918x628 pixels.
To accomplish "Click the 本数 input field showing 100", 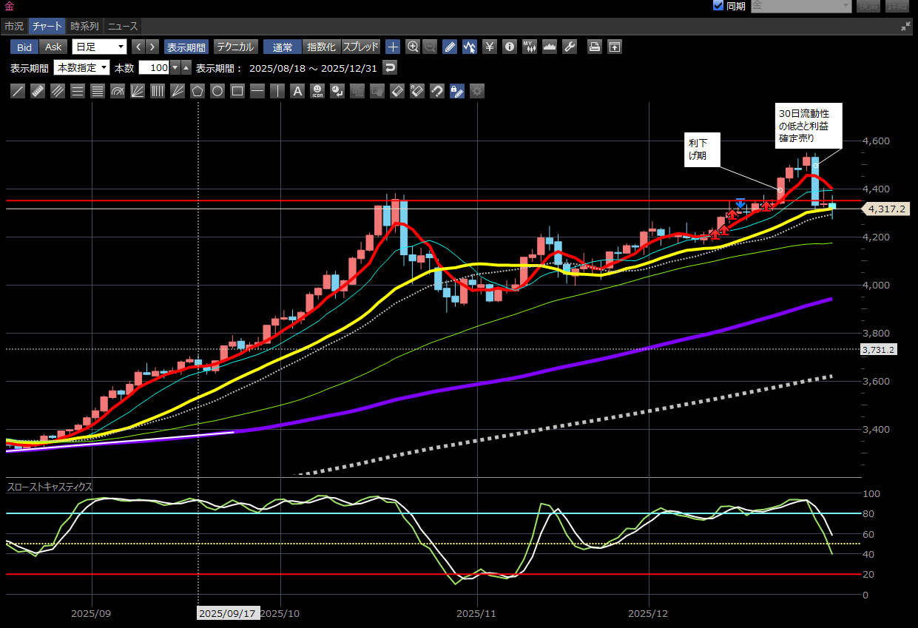I will (154, 67).
